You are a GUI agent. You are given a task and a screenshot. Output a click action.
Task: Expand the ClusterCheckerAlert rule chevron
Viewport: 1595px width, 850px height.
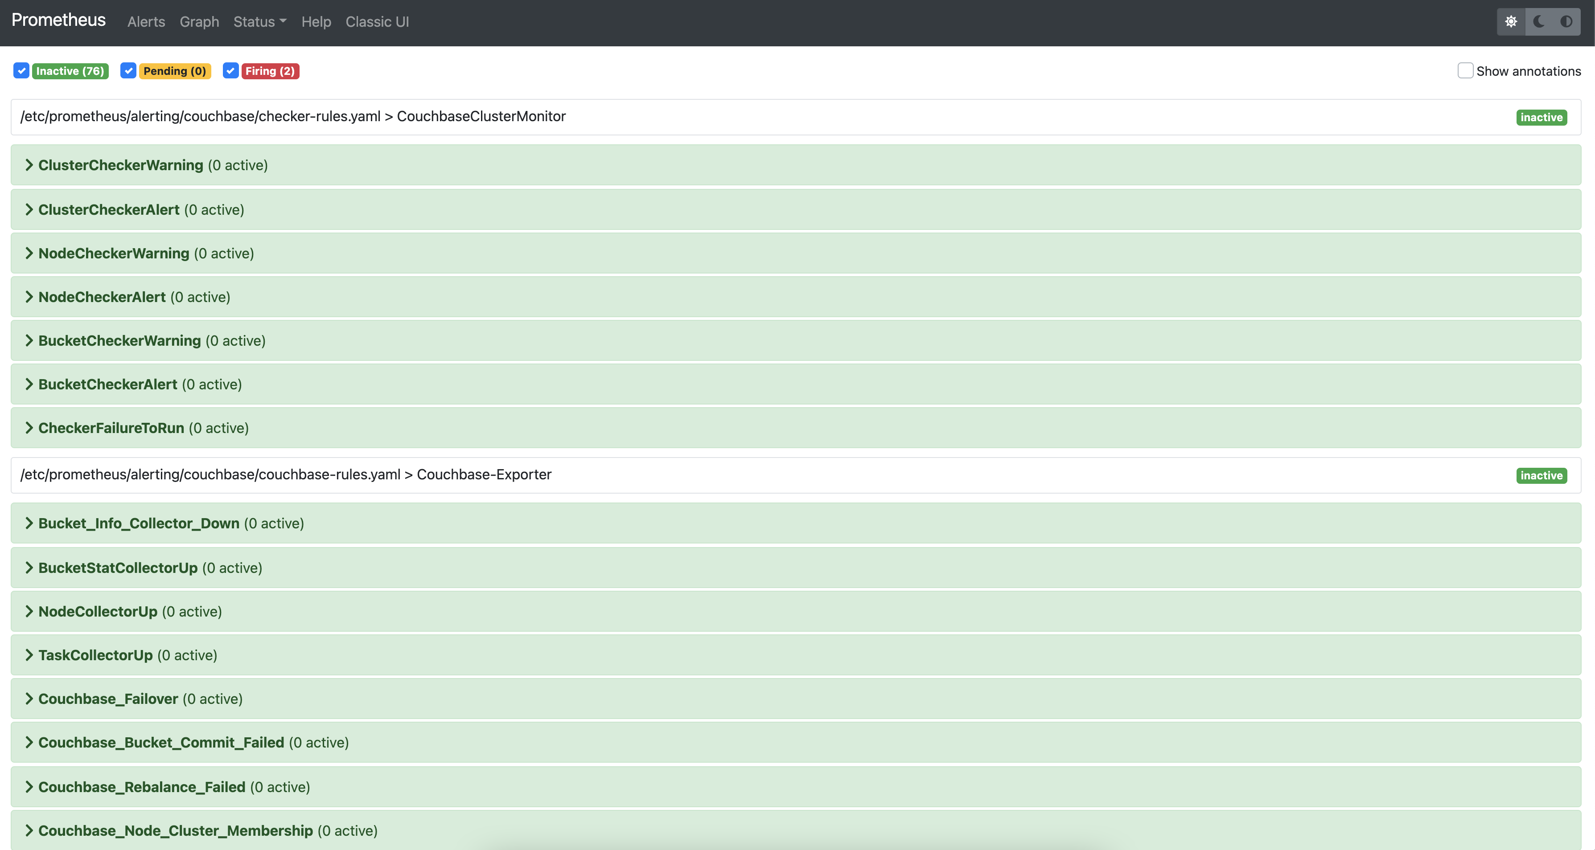coord(29,210)
